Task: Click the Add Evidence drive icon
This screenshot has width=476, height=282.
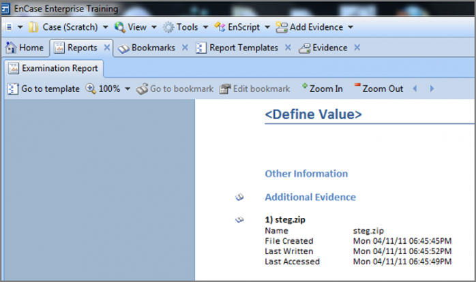Action: pyautogui.click(x=282, y=27)
